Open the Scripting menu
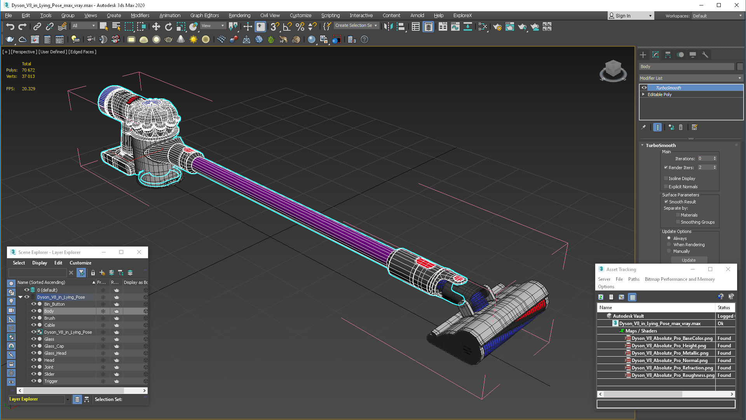This screenshot has height=420, width=746. click(330, 16)
